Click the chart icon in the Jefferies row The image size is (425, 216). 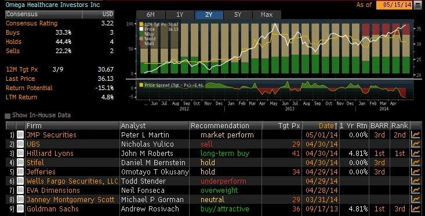(416, 172)
